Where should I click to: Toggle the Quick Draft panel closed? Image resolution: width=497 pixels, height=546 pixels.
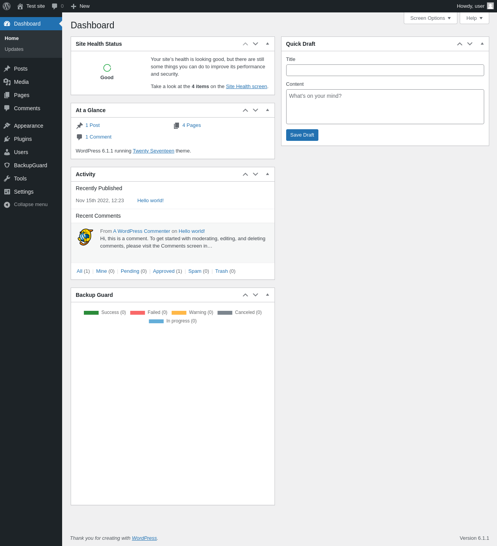(482, 44)
